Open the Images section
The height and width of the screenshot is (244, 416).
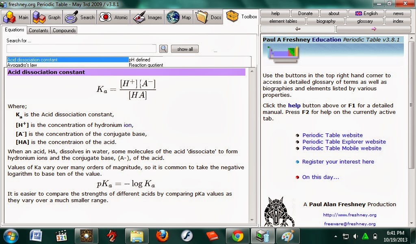147,17
